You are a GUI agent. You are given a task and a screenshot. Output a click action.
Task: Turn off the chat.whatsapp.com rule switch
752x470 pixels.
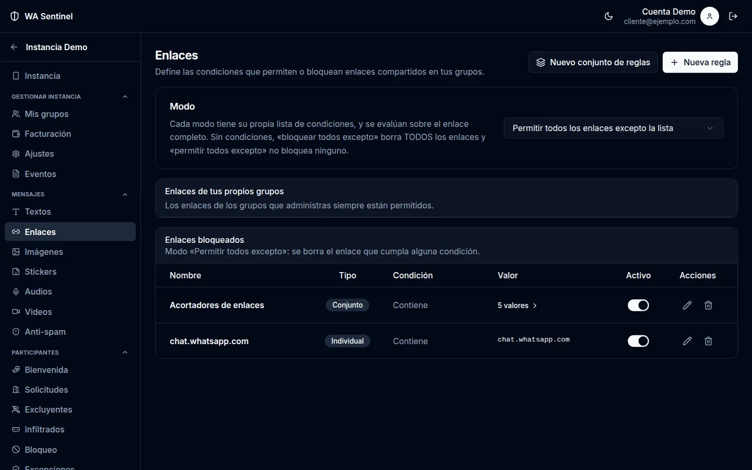point(638,341)
